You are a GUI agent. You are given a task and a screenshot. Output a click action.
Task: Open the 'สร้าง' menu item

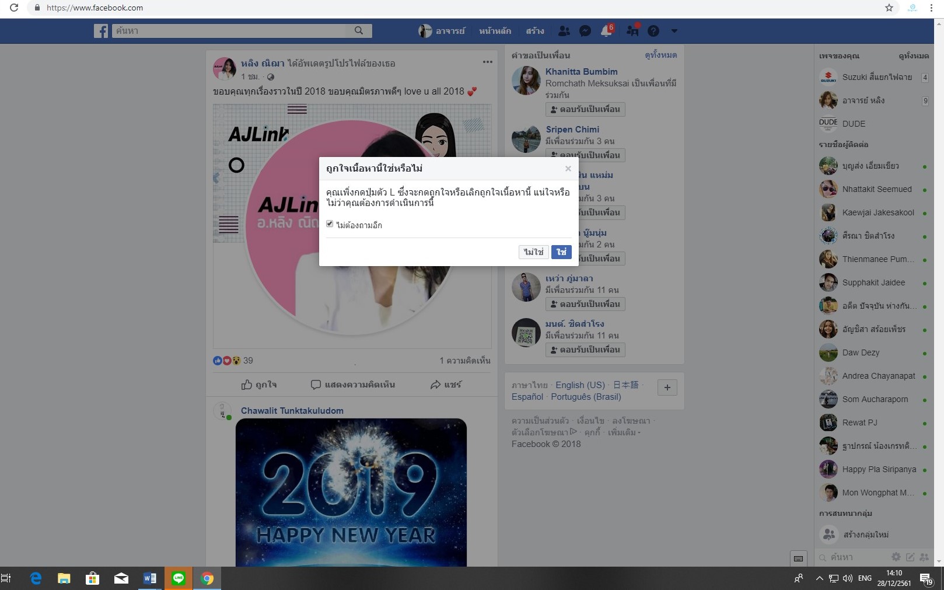tap(535, 31)
